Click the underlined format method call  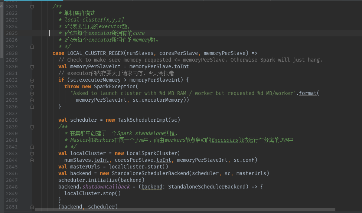point(308,93)
